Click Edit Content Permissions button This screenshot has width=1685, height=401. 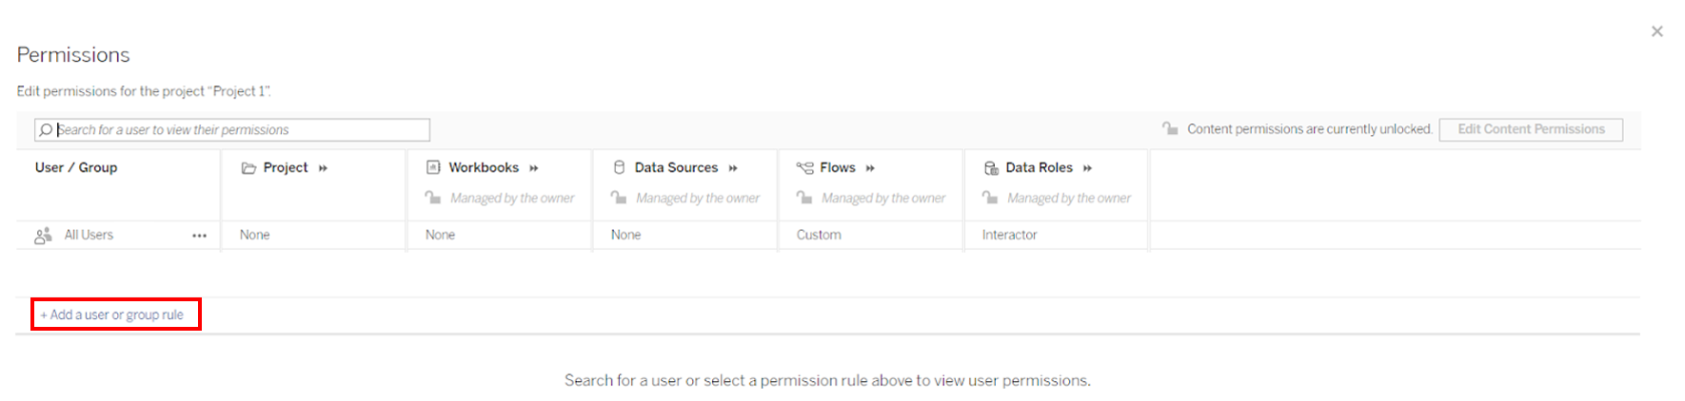coord(1531,129)
